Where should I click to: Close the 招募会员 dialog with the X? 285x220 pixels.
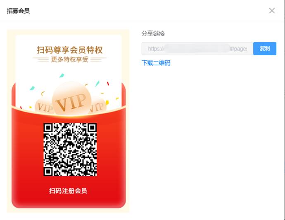(x=272, y=11)
